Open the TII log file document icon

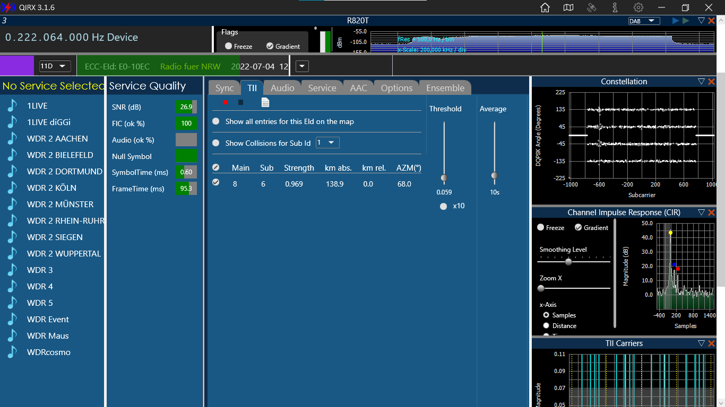pyautogui.click(x=265, y=102)
